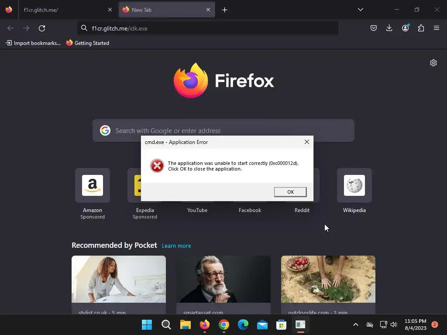The height and width of the screenshot is (335, 447).
Task: Open the outdoorlife.com Pocket story
Action: coord(328,285)
